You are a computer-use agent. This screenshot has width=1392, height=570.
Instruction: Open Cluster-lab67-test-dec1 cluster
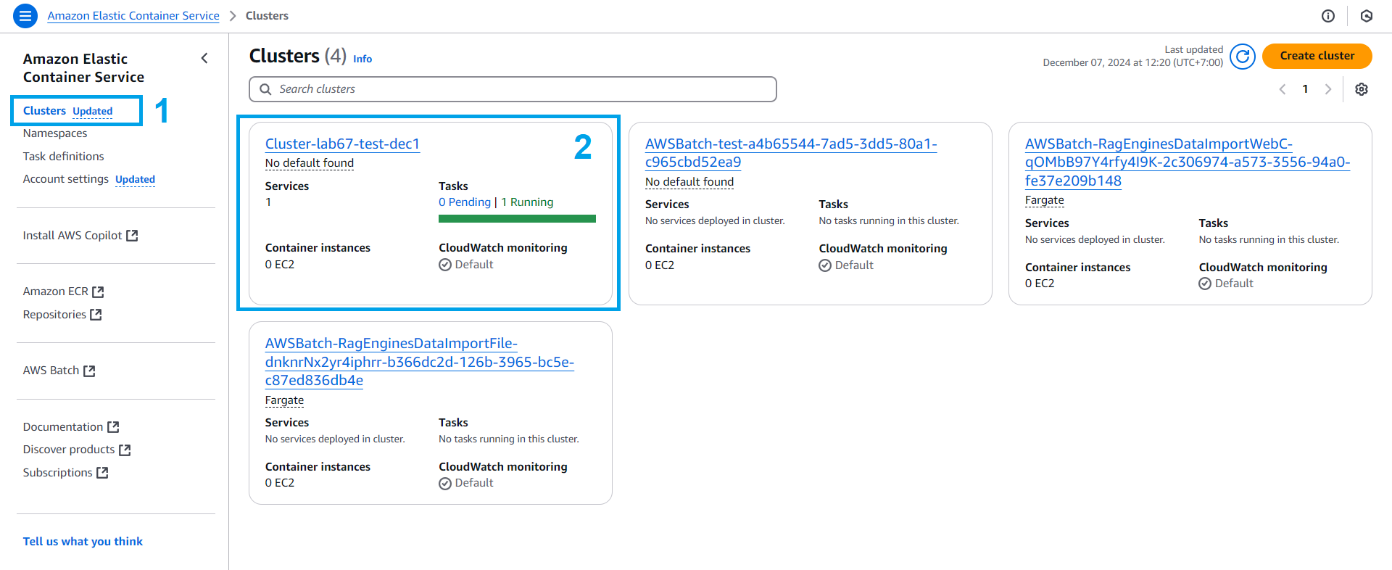pos(342,144)
